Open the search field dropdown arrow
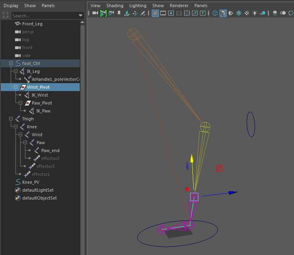The image size is (294, 255). [x=81, y=15]
